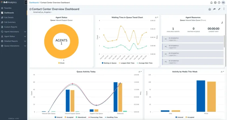Open the Waiting Time chart download dropdown
This screenshot has height=120, width=227.
tap(156, 17)
